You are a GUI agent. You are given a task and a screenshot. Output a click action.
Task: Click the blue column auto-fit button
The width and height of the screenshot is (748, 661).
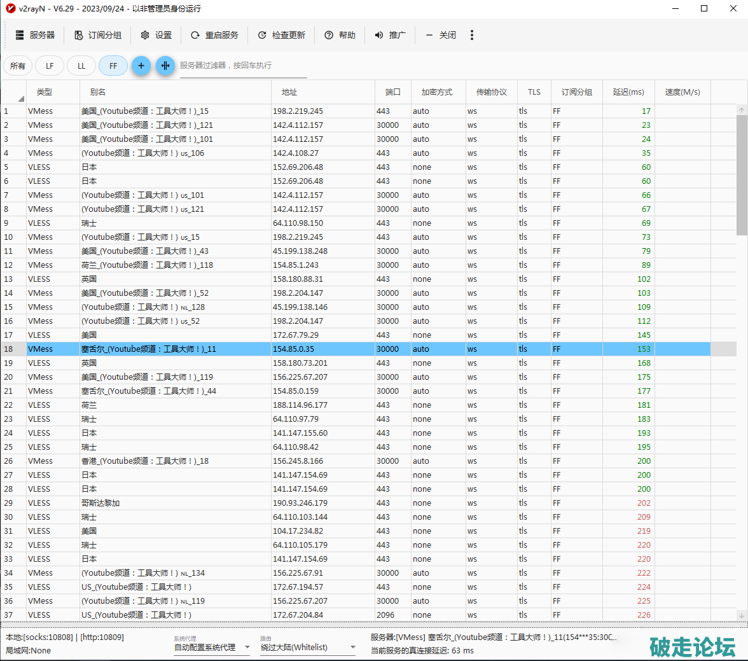(165, 66)
